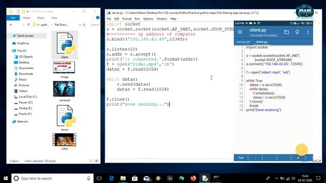
Task: Open IDLE Edit menu
Action: 117,19
